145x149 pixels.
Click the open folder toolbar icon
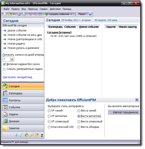click(10, 14)
